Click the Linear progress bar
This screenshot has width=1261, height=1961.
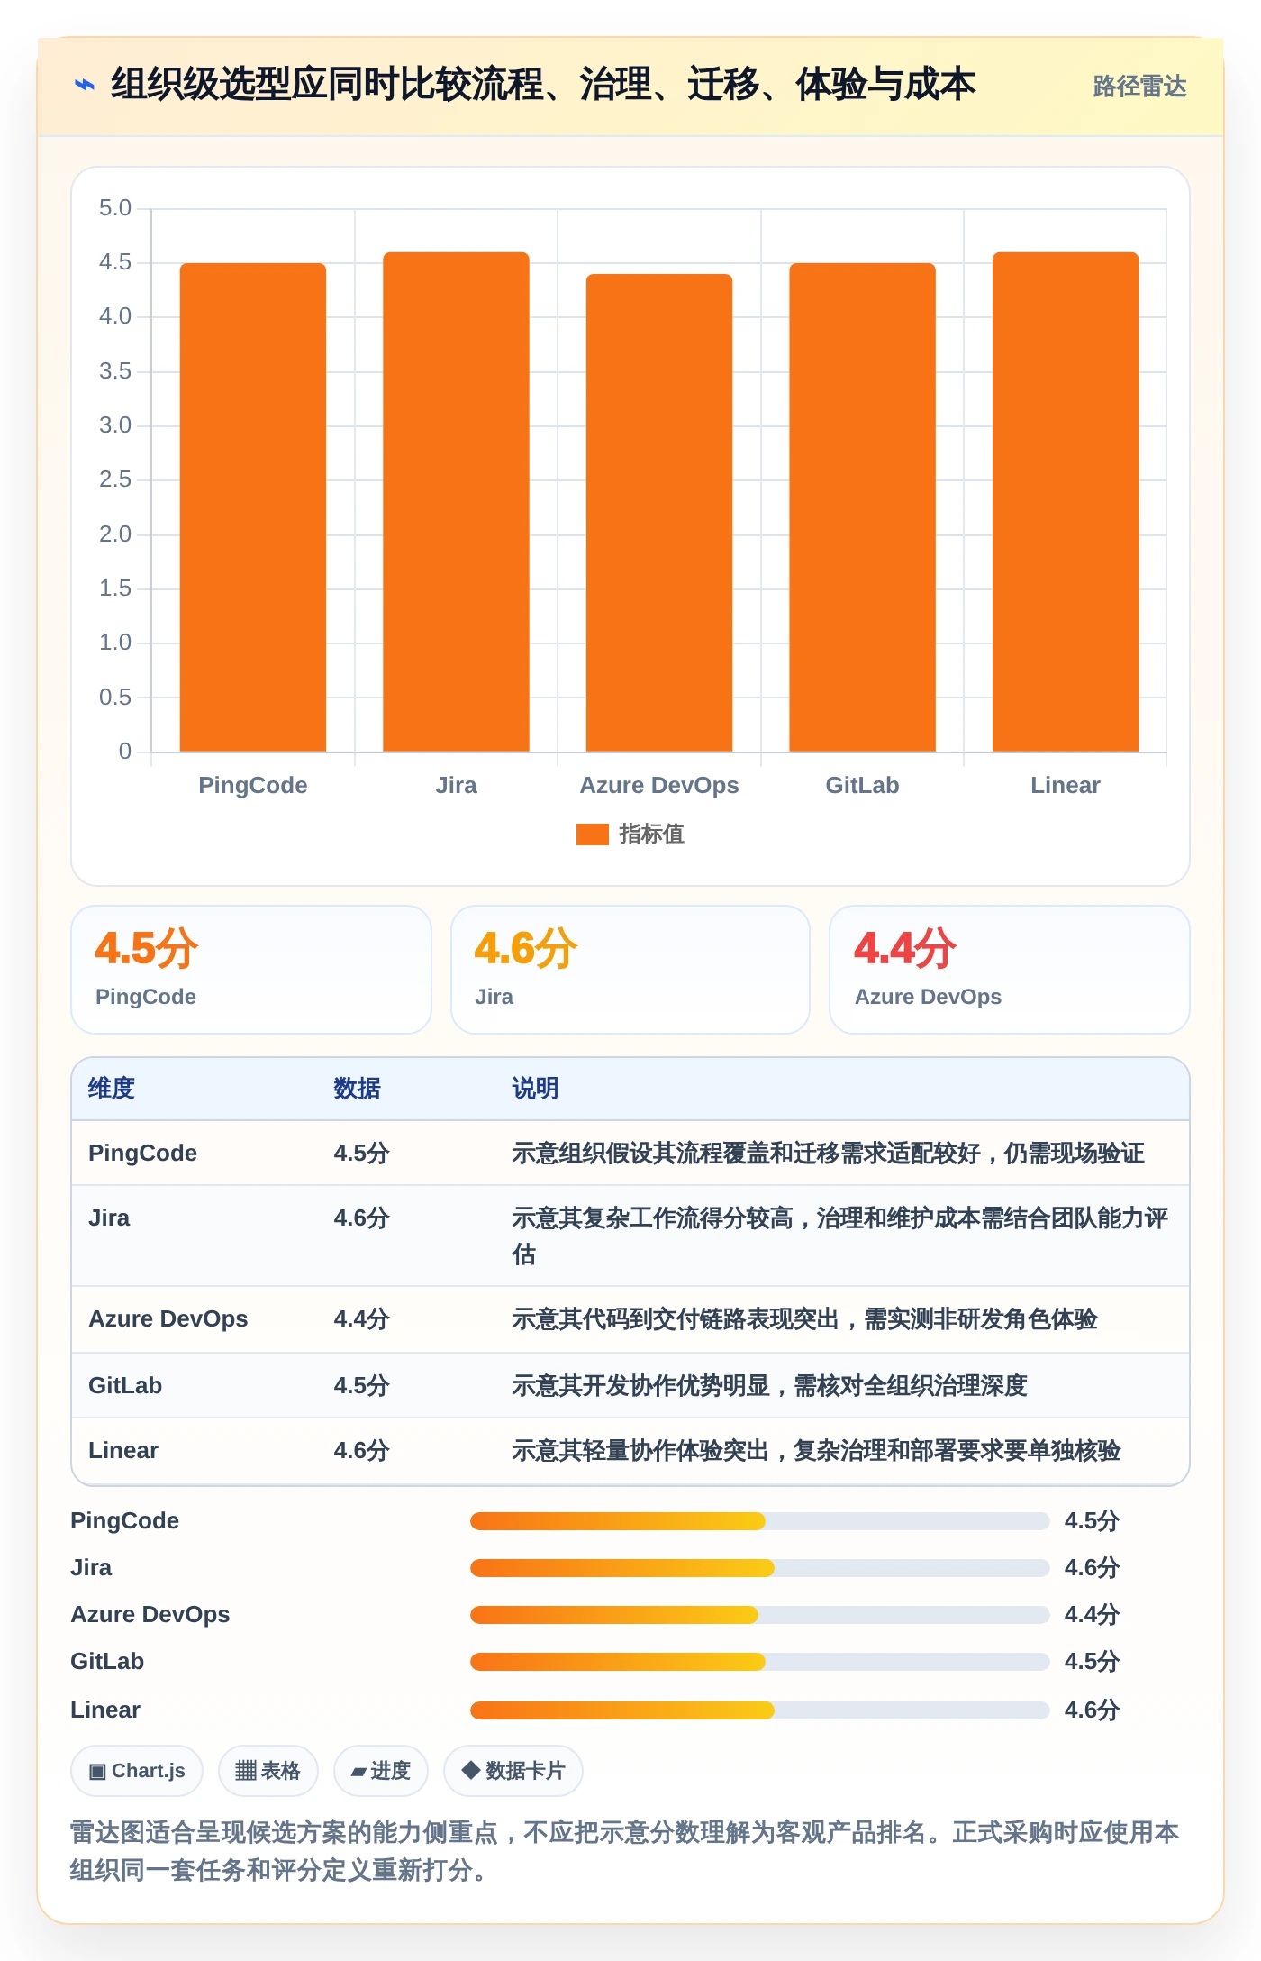coord(759,1710)
